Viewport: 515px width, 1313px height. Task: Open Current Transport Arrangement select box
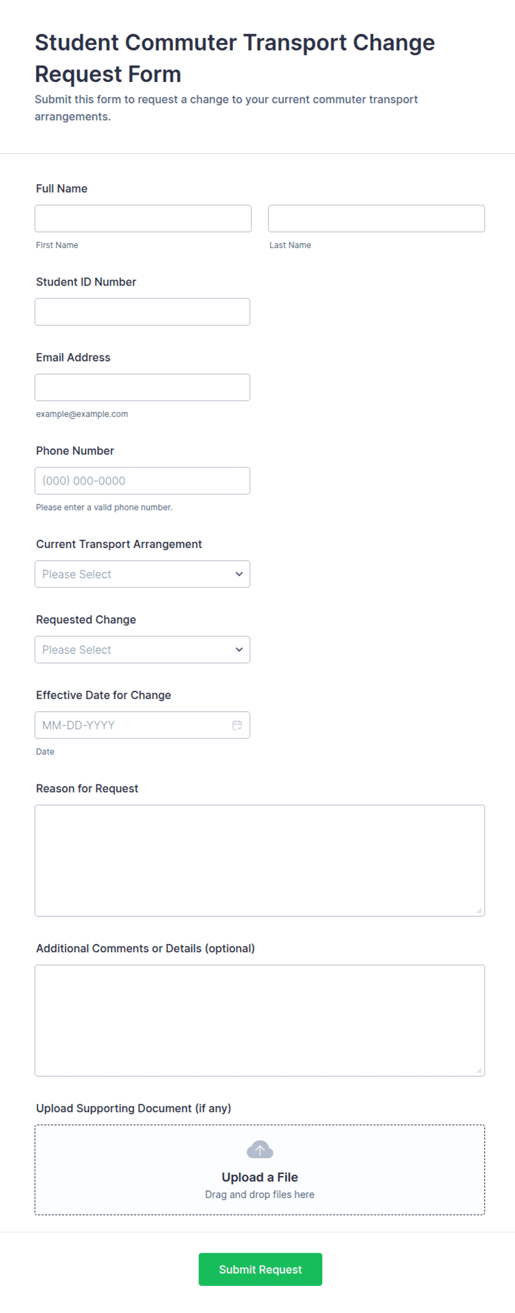[x=142, y=574]
